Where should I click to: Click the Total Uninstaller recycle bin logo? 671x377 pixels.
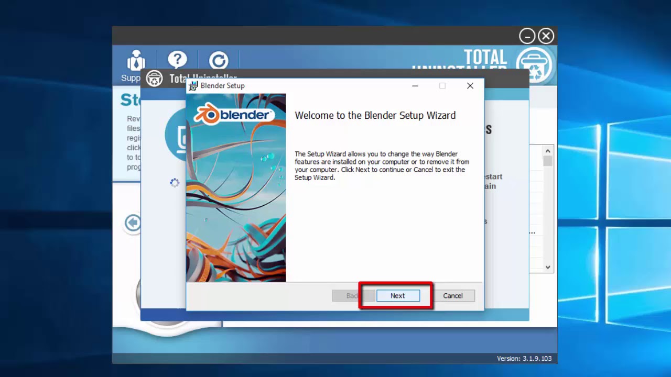(x=535, y=65)
